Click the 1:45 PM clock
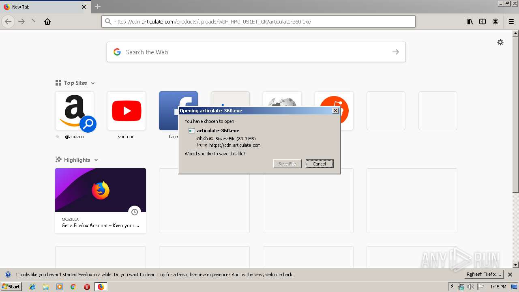 tap(498, 287)
